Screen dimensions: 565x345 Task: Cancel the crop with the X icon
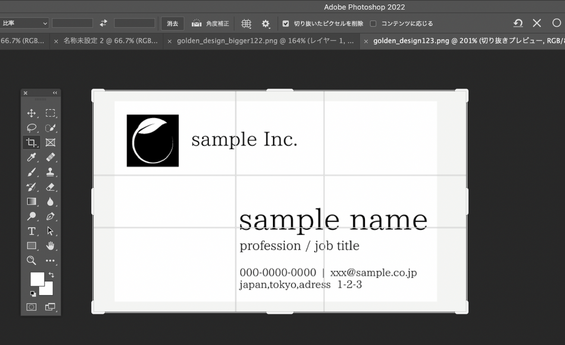click(537, 23)
